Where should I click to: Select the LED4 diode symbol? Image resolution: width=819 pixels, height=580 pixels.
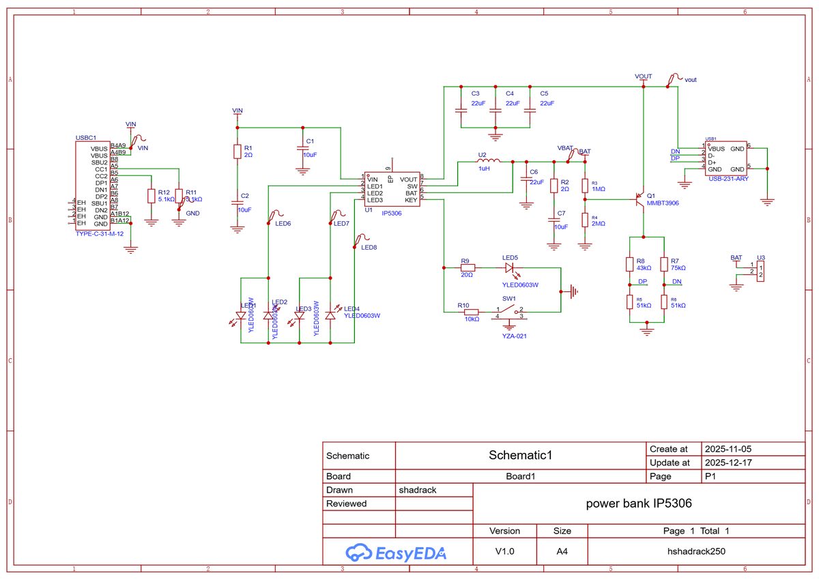pos(331,315)
